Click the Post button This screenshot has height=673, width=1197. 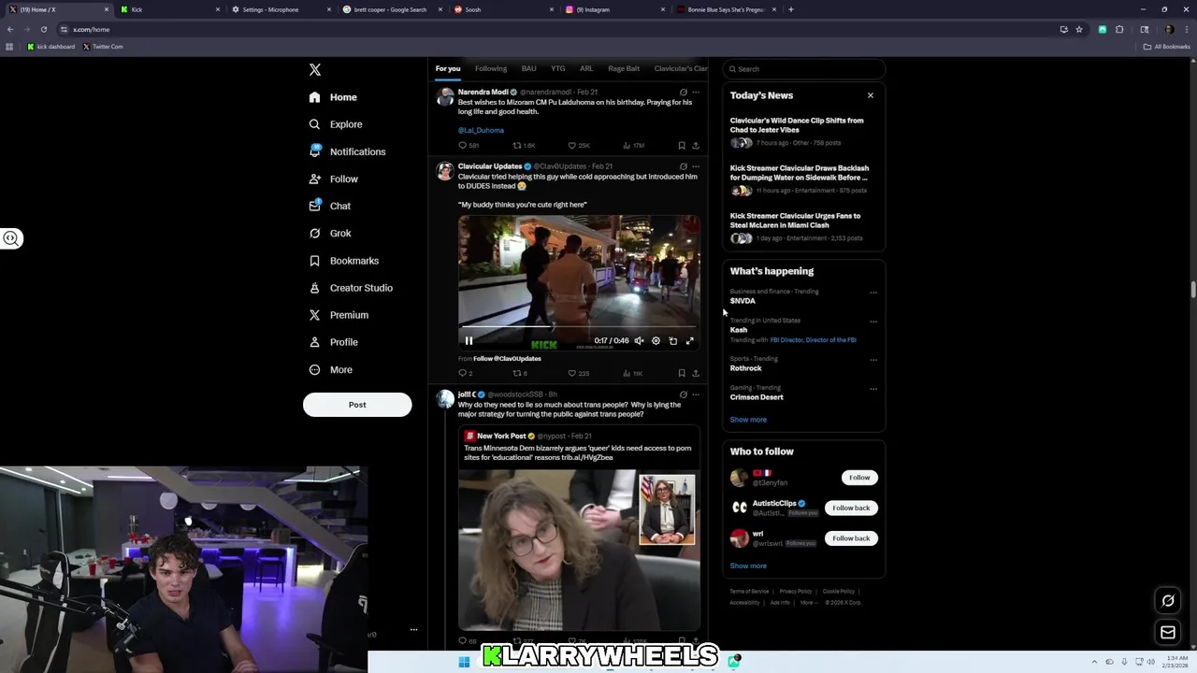coord(357,405)
